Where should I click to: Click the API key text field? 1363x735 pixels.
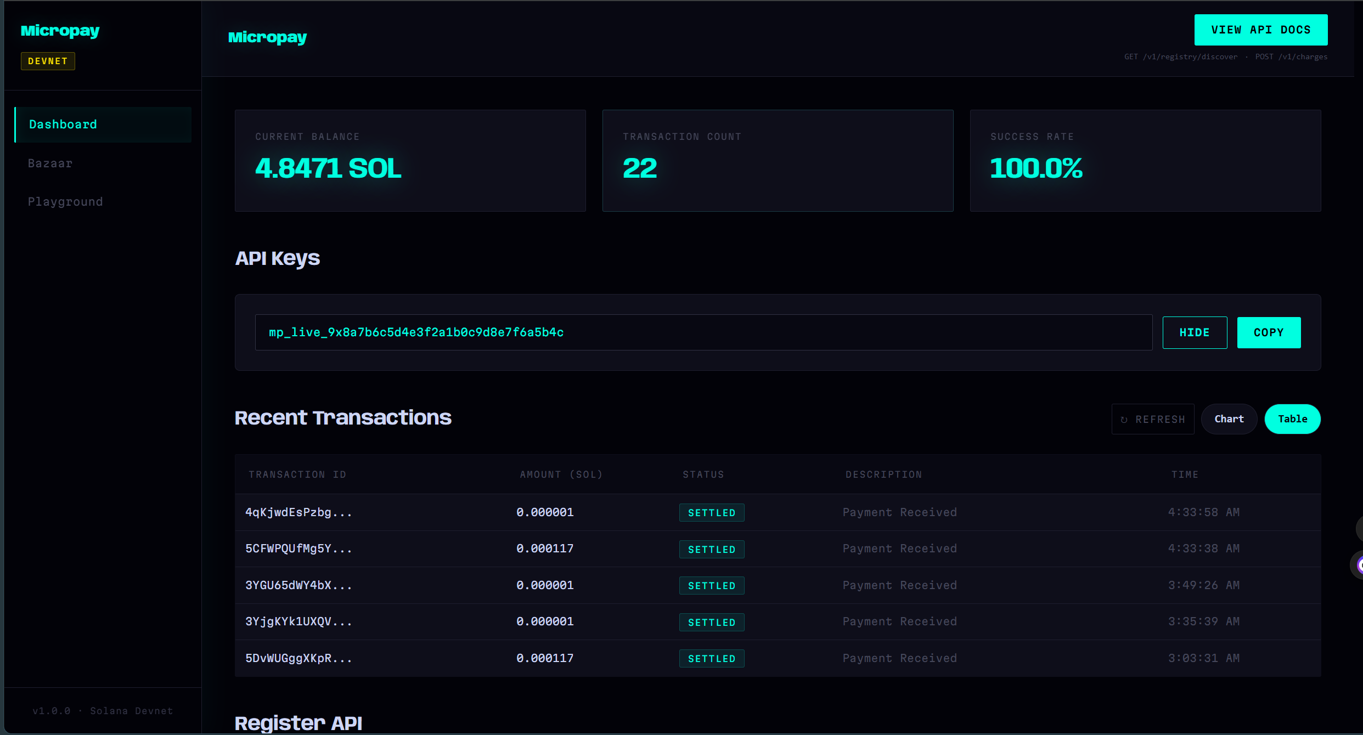click(x=703, y=332)
